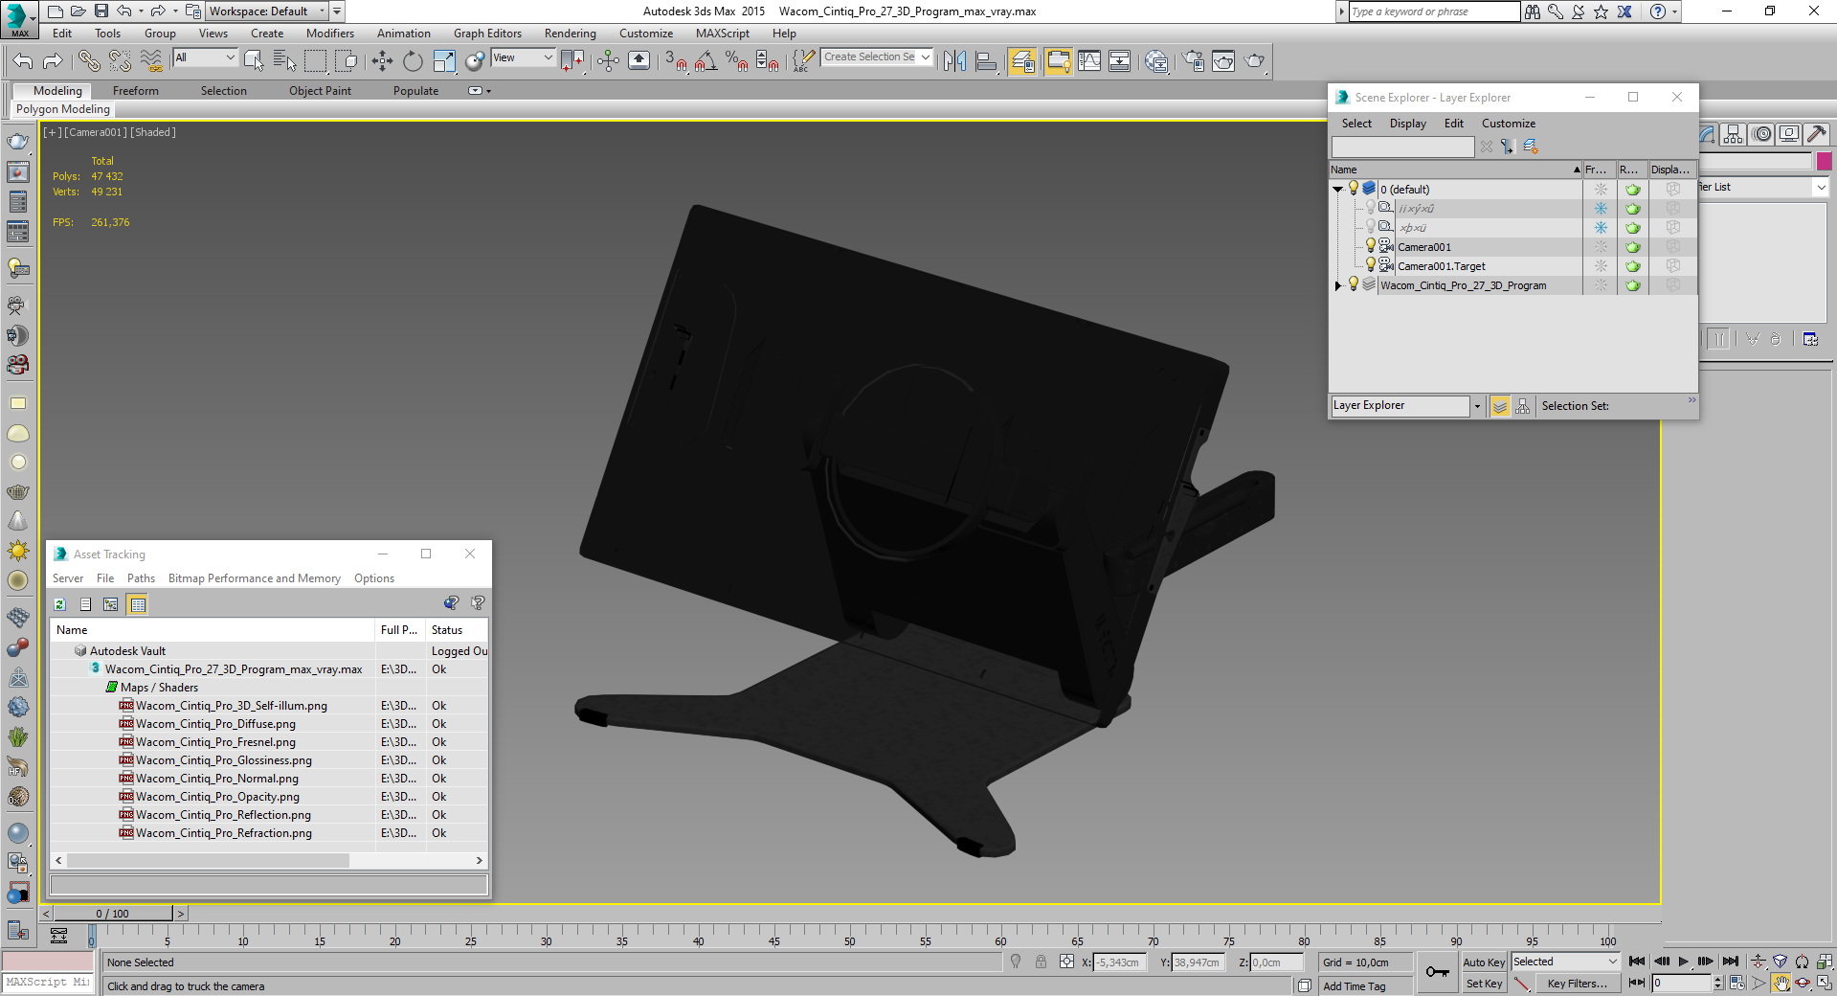Activate the Select and Scale tool
1837x996 pixels.
[x=444, y=61]
